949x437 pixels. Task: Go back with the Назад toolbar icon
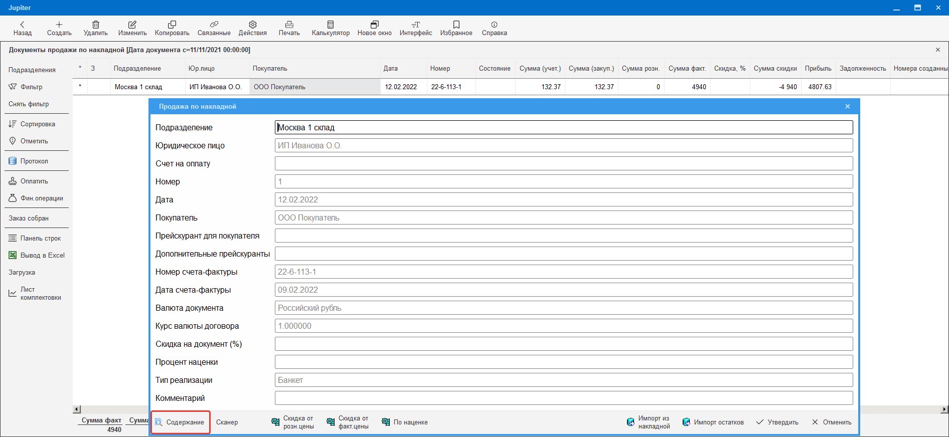22,29
